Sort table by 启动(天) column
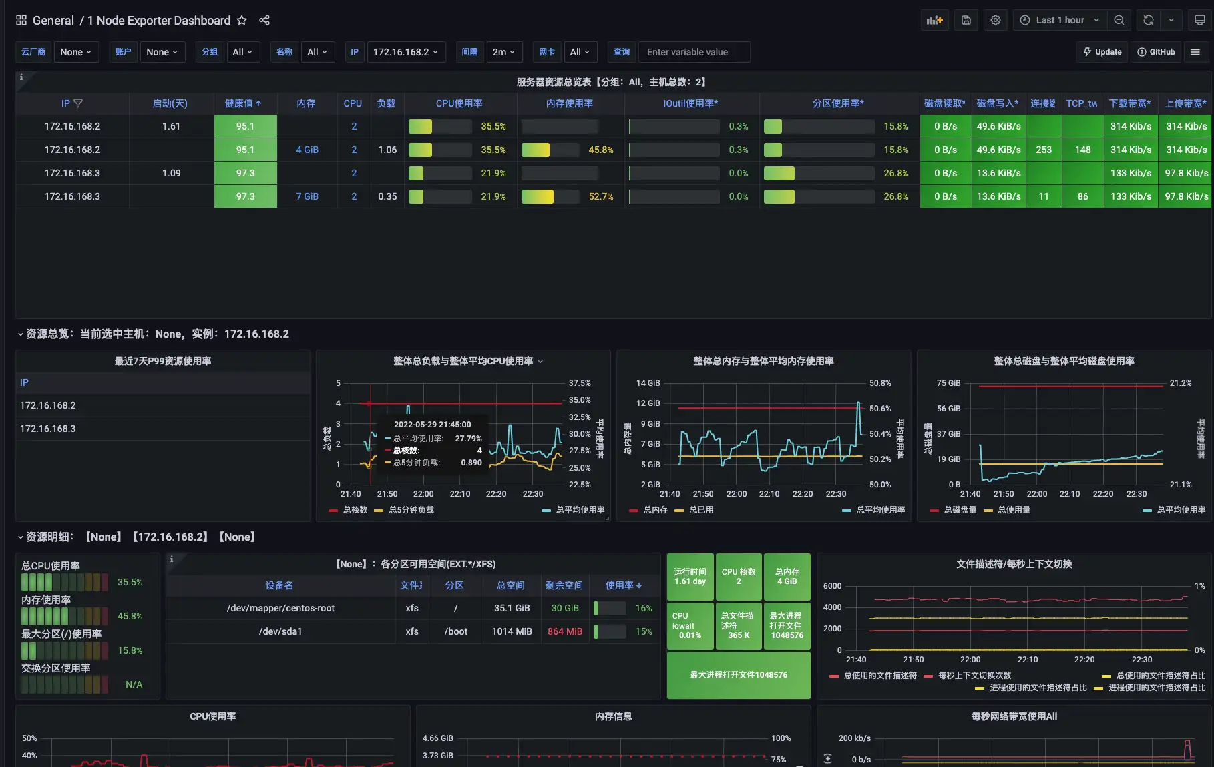Screen dimensions: 1214x767 [170, 103]
